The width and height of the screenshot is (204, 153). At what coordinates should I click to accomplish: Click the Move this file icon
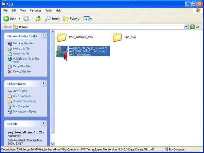(x=9, y=49)
